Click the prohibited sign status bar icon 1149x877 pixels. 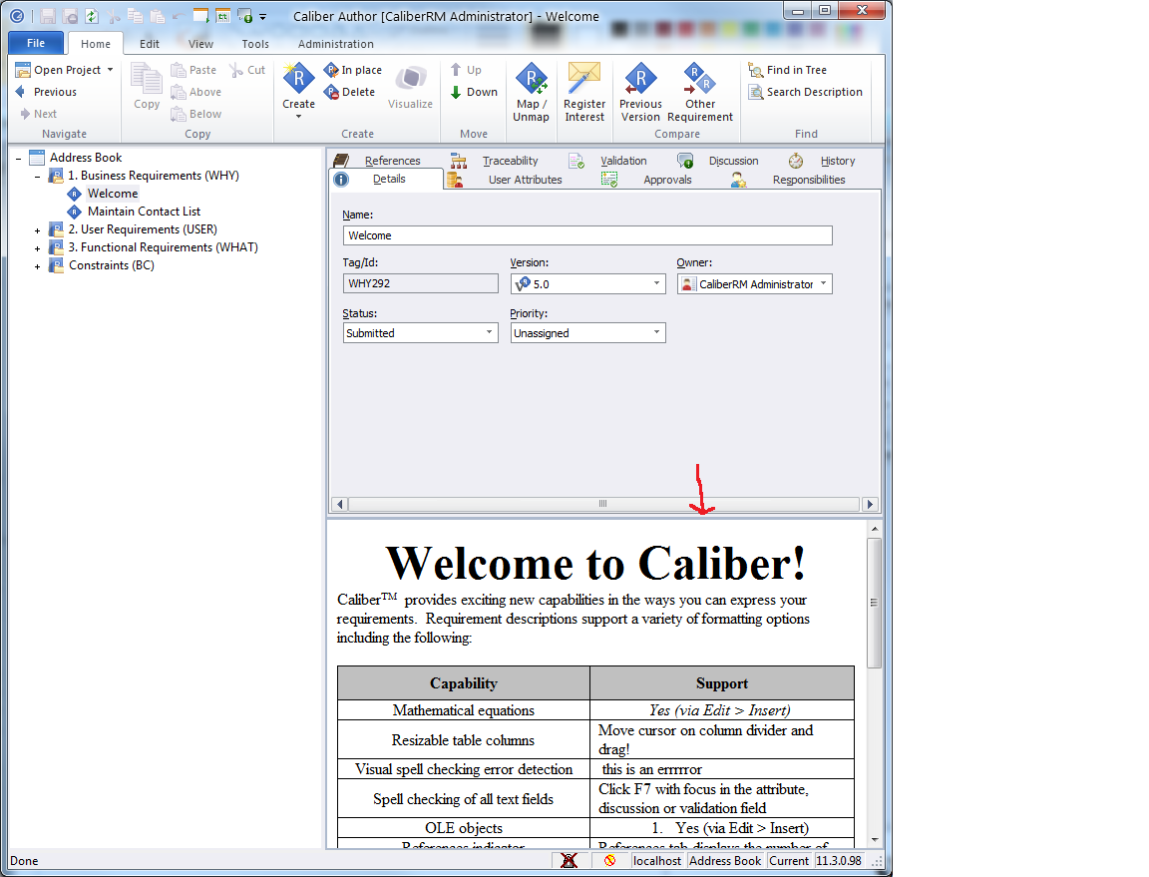coord(609,860)
